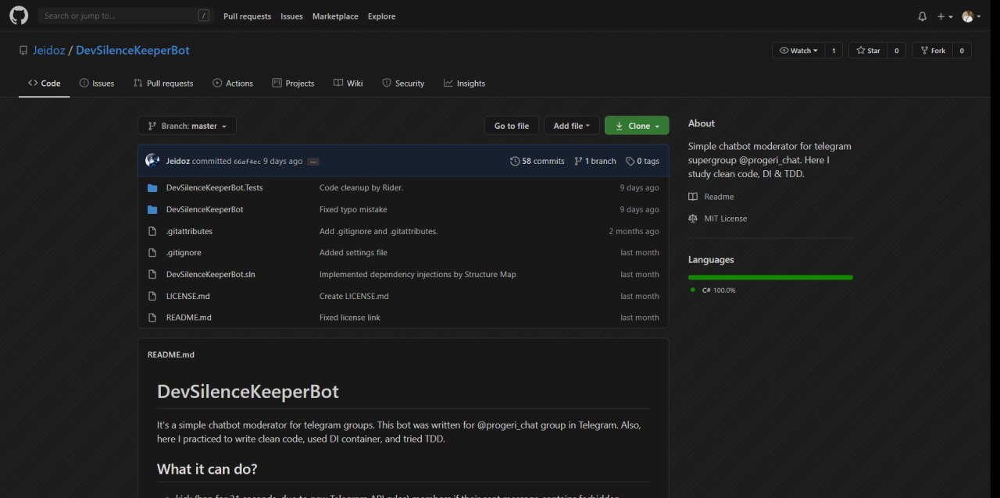
Task: Switch to the Security tab
Action: click(x=403, y=83)
